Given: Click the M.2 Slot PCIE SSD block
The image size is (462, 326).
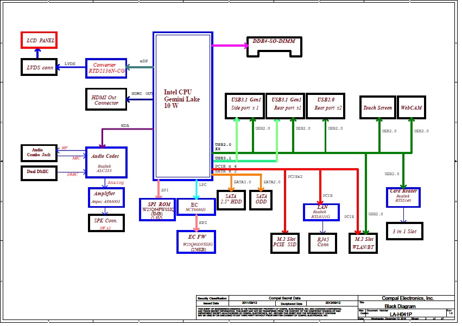Looking at the screenshot, I should [x=285, y=243].
